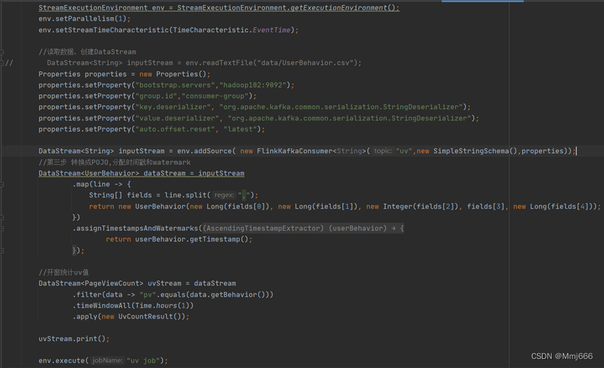This screenshot has width=604, height=368.
Task: Click the PageViewCount type name
Action: point(112,284)
